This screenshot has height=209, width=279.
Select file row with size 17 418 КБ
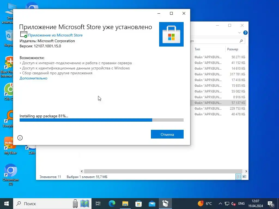pos(219,80)
